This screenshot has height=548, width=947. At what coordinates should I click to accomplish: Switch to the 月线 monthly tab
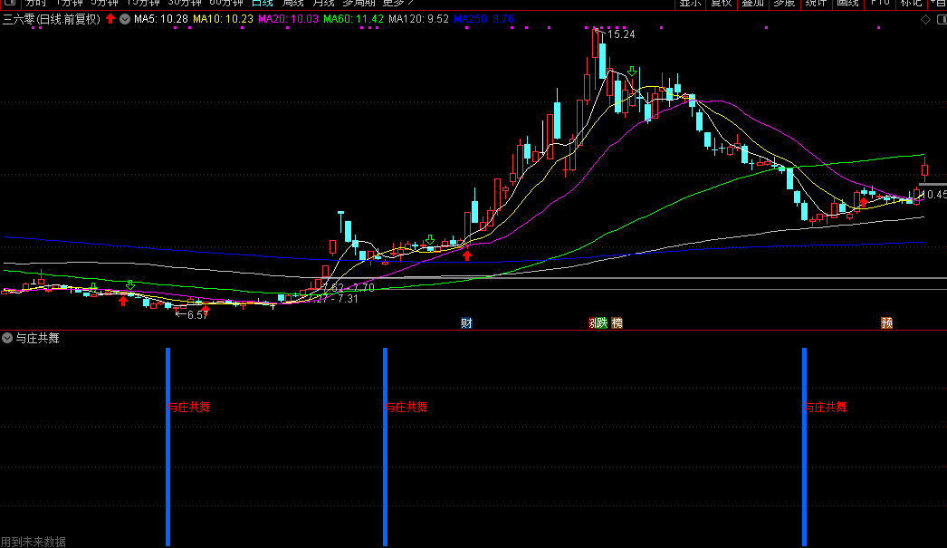click(323, 3)
